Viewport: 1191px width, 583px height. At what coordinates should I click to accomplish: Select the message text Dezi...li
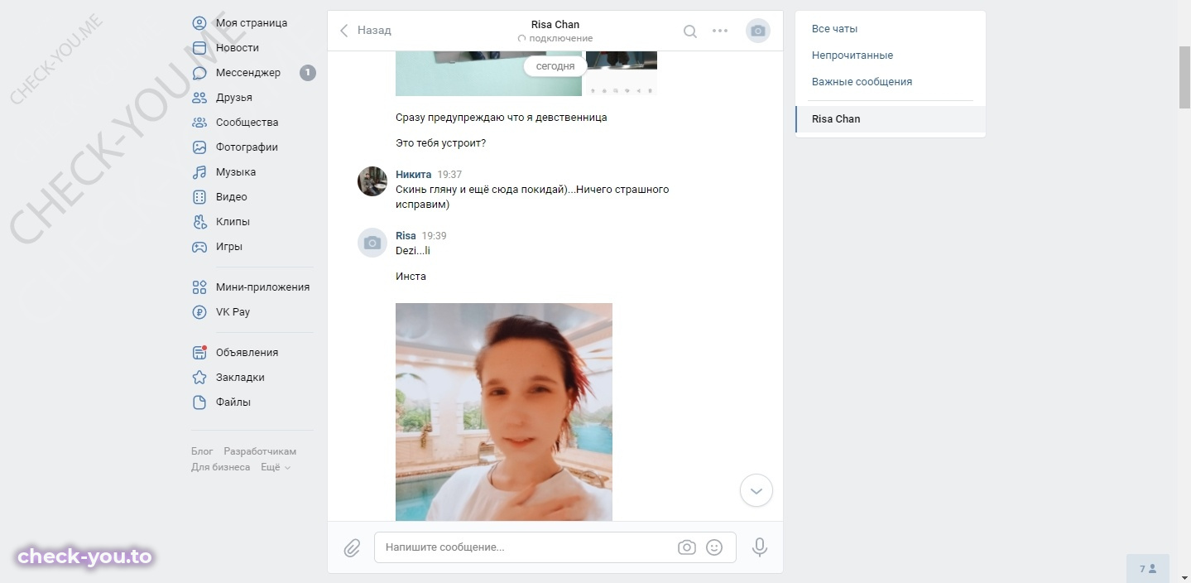coord(413,251)
